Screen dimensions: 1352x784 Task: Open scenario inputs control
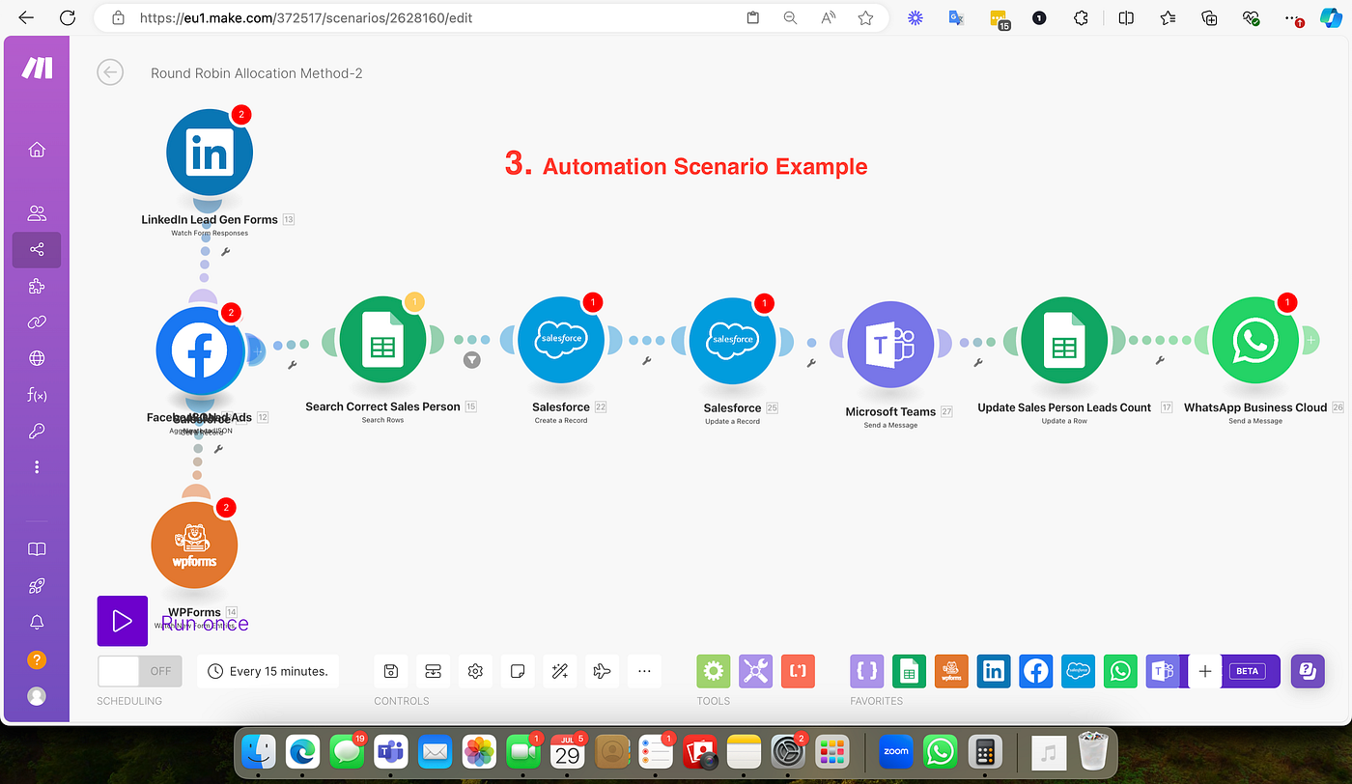[434, 671]
